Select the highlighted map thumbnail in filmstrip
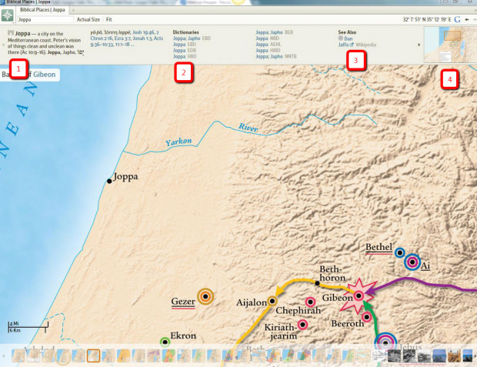The image size is (477, 367). tap(93, 355)
